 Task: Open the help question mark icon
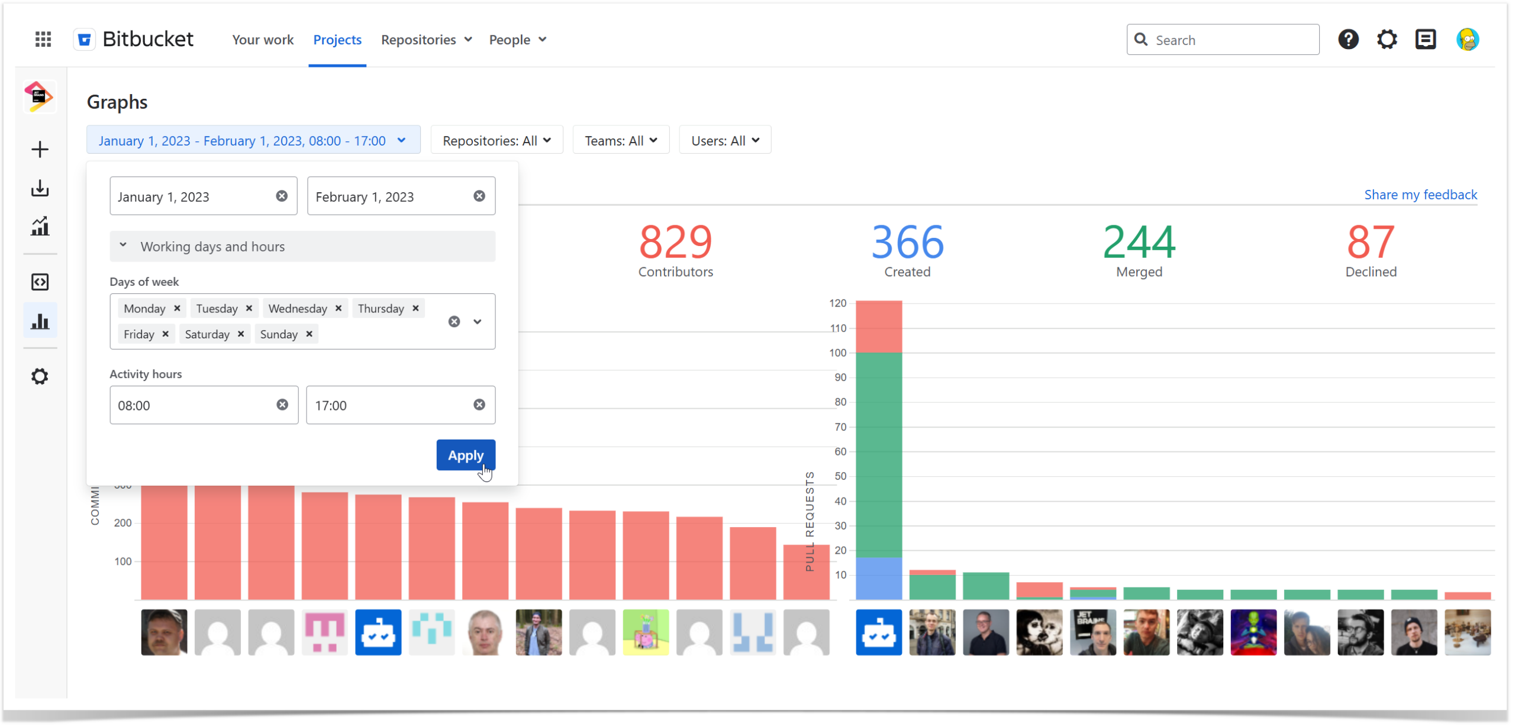[x=1348, y=40]
